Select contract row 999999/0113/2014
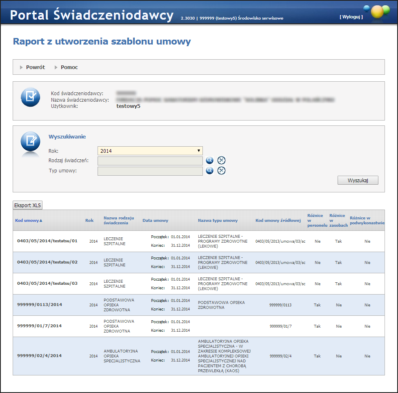The width and height of the screenshot is (398, 393). pyautogui.click(x=40, y=305)
